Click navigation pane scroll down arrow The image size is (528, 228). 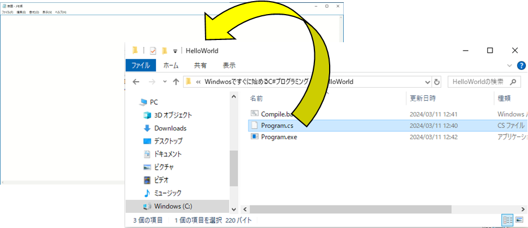[234, 209]
